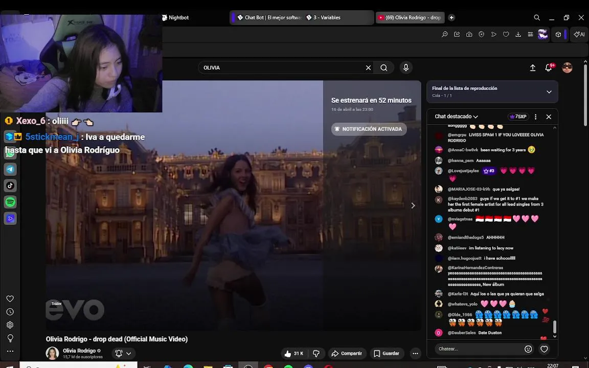Screen dimensions: 589x368
Task: Toggle the NOTIFICACIÓN ACTIVADA reminder
Action: [369, 129]
